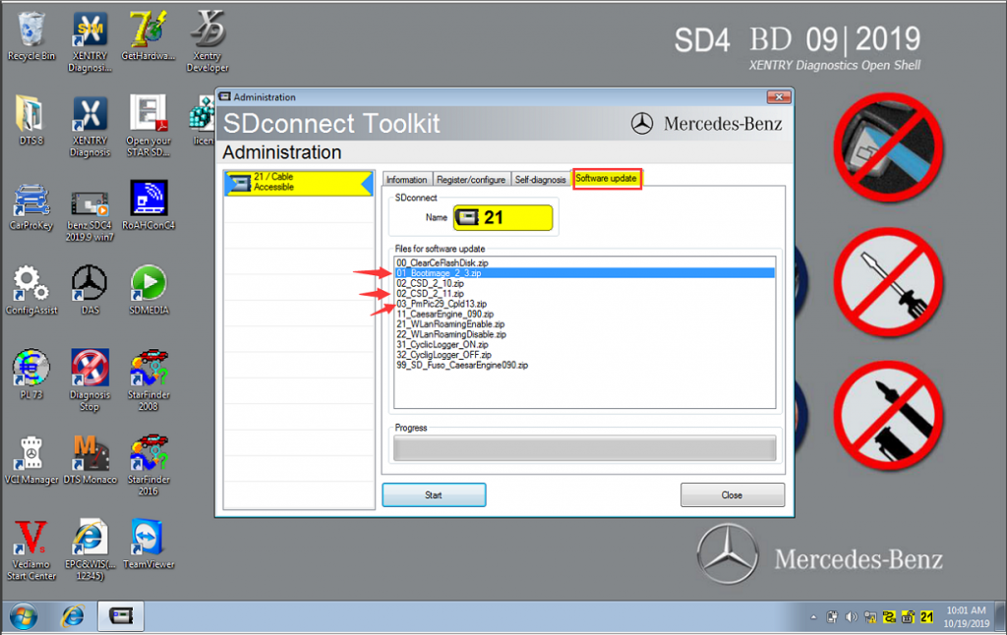Open the DTS8 folder icon

coord(30,121)
